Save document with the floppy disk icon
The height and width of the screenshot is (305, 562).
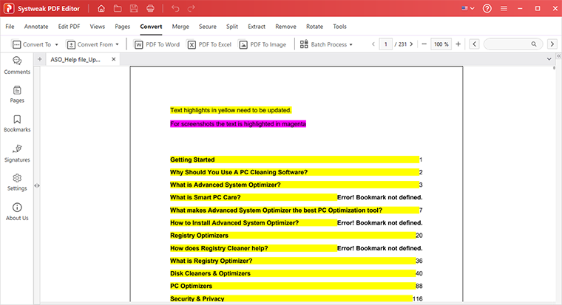coord(134,8)
